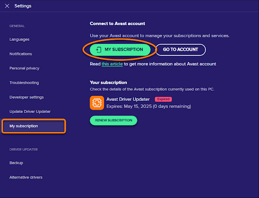Click the red Expired status badge
The height and width of the screenshot is (198, 259).
[x=163, y=99]
